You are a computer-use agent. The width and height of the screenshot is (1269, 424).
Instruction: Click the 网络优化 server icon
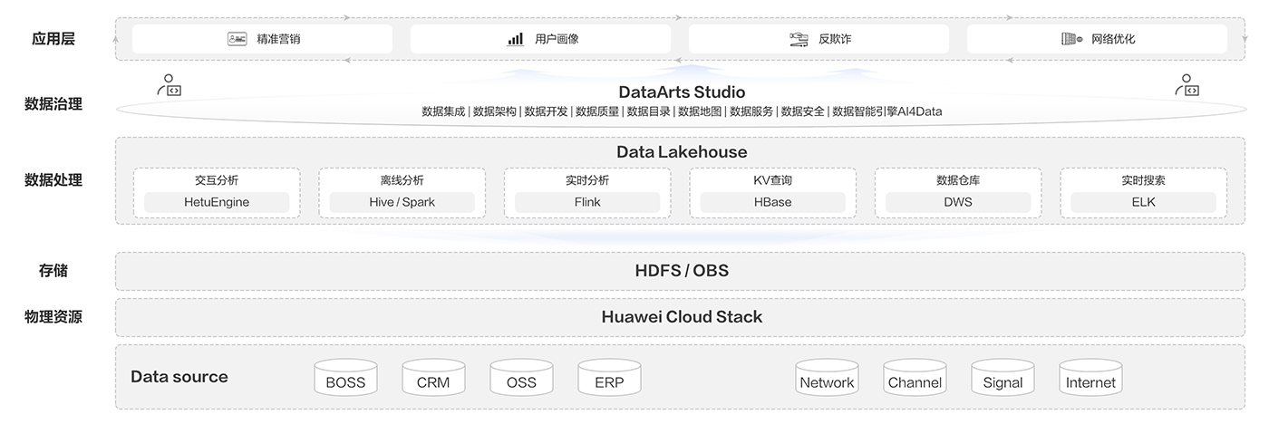(1072, 39)
